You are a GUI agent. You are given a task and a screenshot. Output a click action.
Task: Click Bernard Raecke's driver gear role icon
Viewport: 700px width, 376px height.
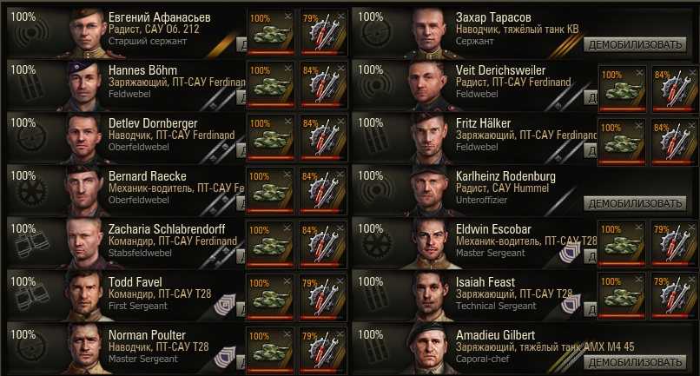[x=31, y=192]
